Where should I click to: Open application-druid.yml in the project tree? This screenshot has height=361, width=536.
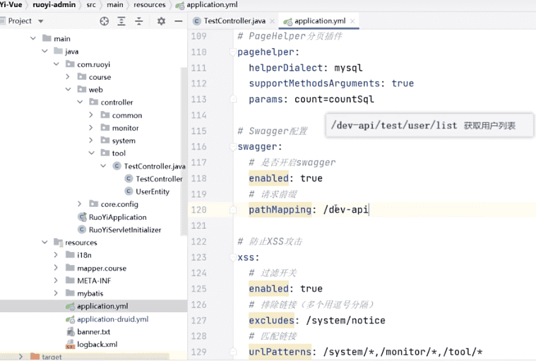[112, 319]
